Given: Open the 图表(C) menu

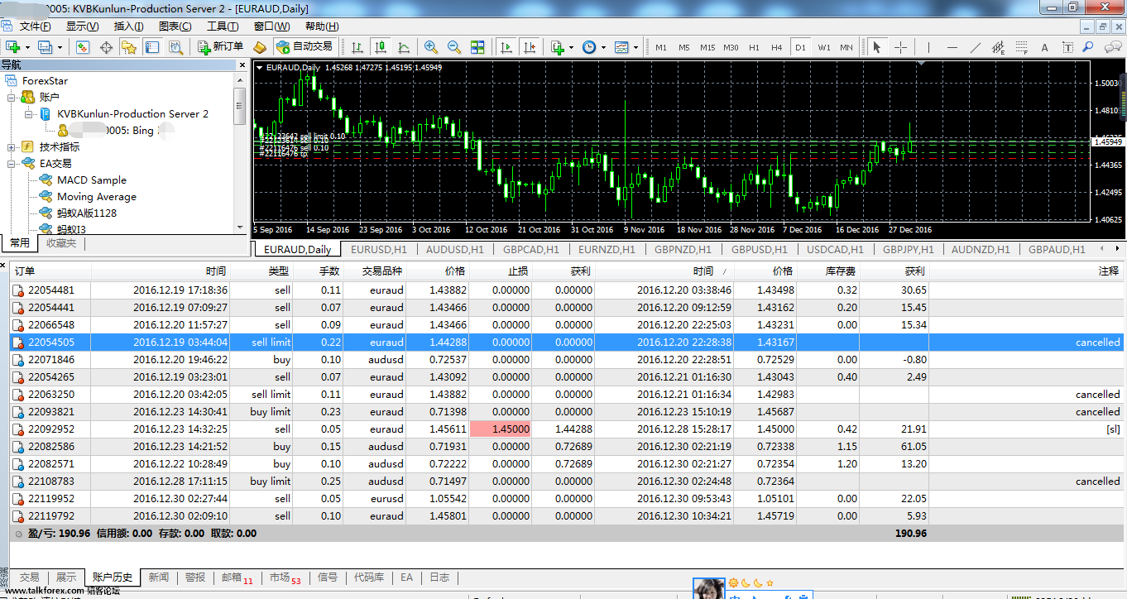Looking at the screenshot, I should coord(175,26).
